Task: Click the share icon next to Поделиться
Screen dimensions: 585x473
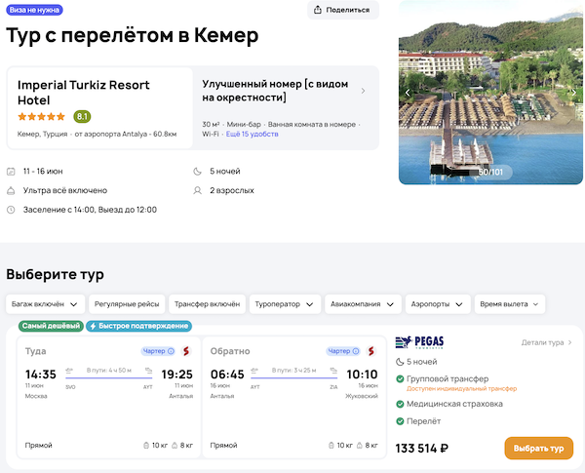Action: pyautogui.click(x=320, y=10)
